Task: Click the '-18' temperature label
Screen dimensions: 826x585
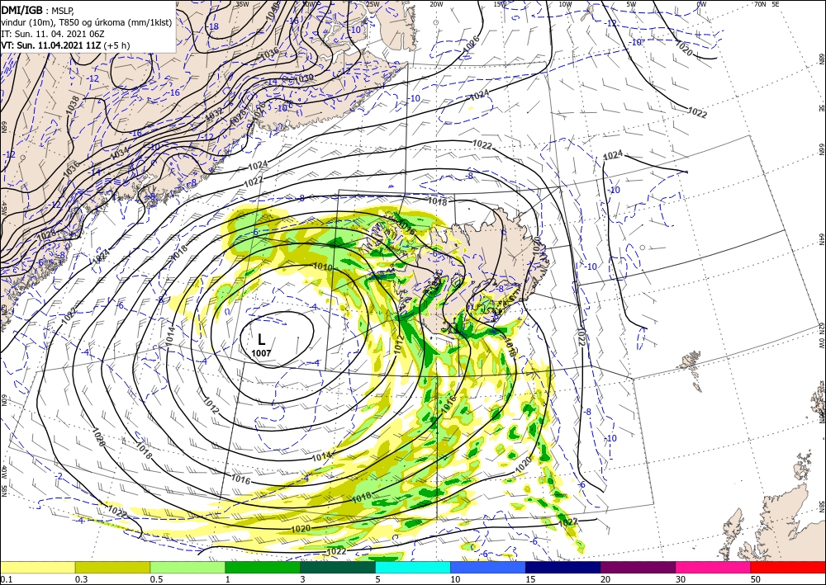Action: 213,26
